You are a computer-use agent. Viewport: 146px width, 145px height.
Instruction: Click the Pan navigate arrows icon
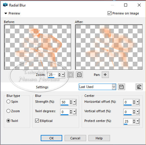[x=105, y=75]
